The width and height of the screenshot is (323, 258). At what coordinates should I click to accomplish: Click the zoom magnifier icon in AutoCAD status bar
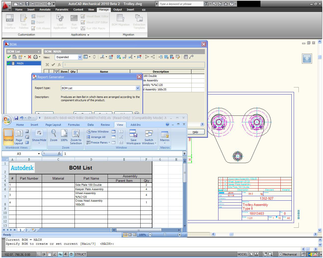tap(270, 254)
